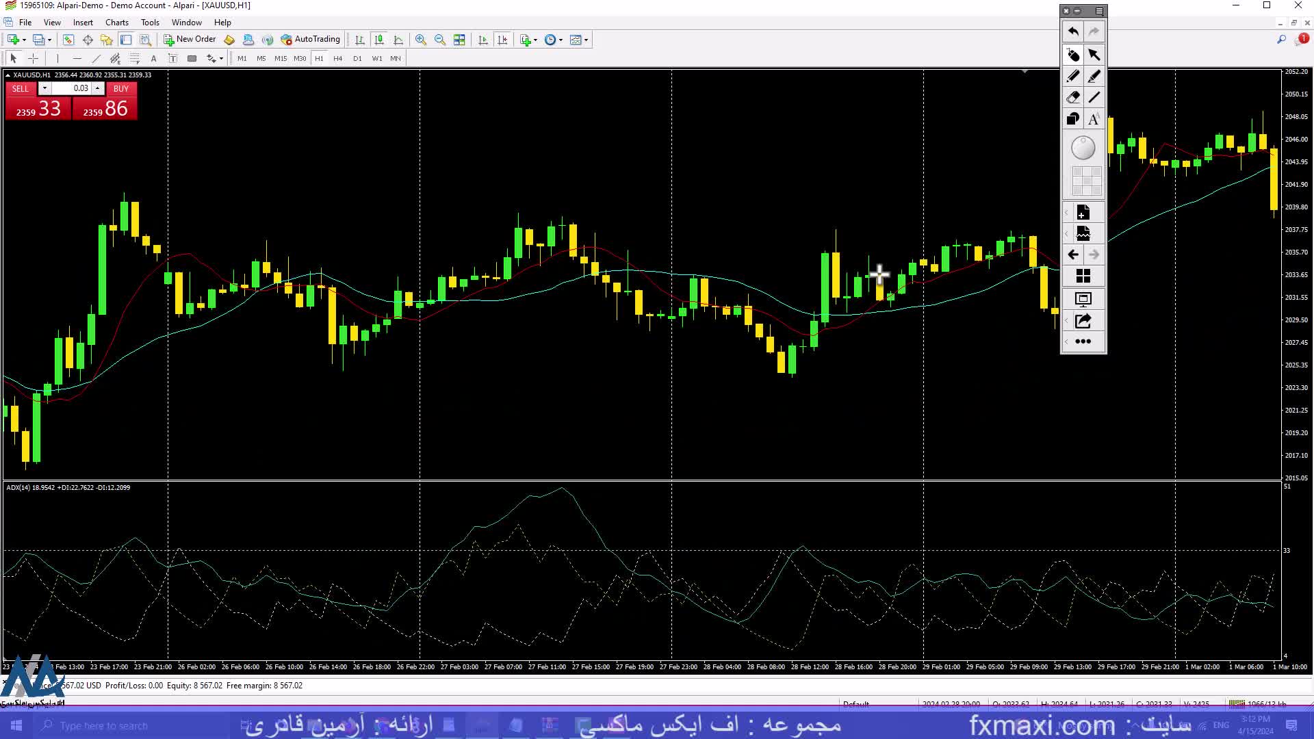Click the add new page icon in annotation panel

tap(1083, 213)
